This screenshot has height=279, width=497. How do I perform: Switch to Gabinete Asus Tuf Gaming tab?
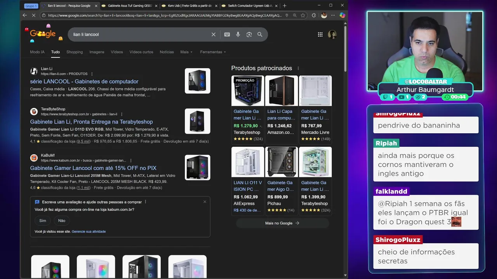click(x=129, y=6)
